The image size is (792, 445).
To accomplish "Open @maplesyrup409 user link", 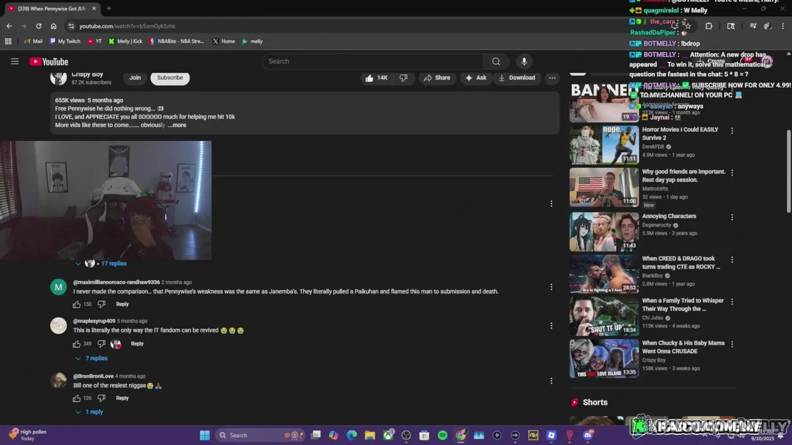I will click(x=94, y=321).
